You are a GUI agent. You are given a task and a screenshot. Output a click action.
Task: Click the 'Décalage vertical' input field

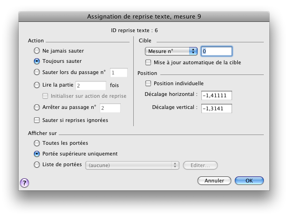[x=216, y=108]
